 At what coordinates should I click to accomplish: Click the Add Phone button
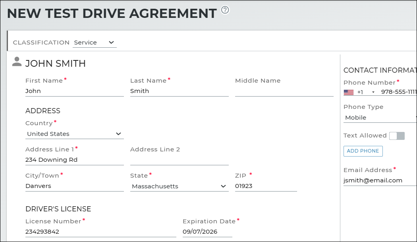pyautogui.click(x=363, y=151)
